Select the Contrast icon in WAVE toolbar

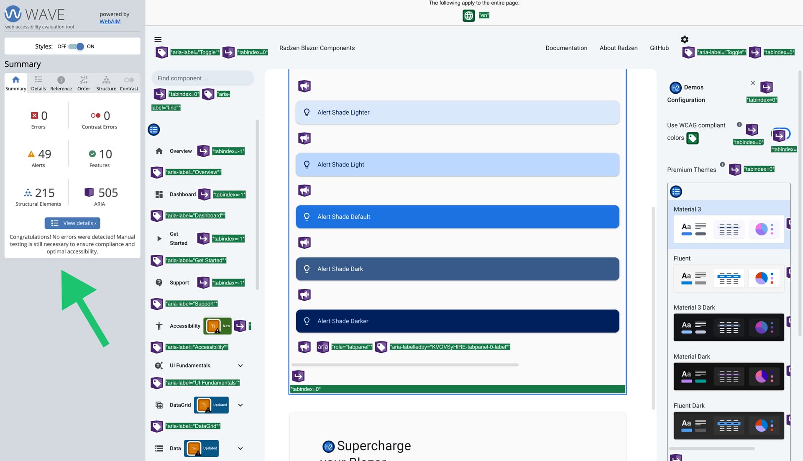(129, 82)
